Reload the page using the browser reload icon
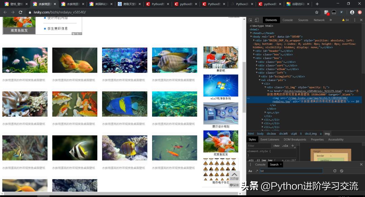The height and width of the screenshot is (197, 365). pyautogui.click(x=21, y=12)
